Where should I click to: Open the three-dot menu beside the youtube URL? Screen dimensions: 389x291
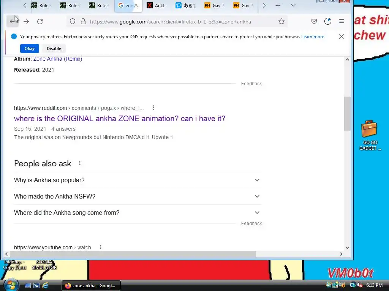(x=100, y=247)
